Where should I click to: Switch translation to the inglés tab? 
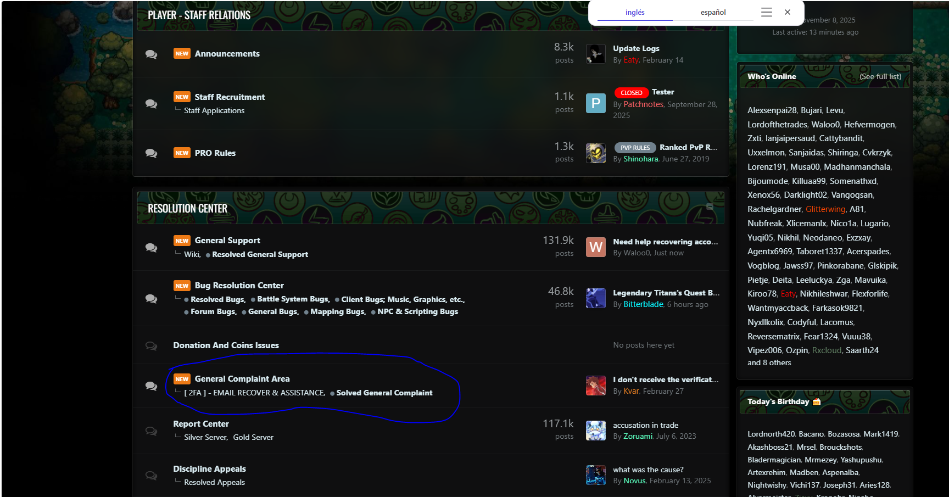point(635,12)
